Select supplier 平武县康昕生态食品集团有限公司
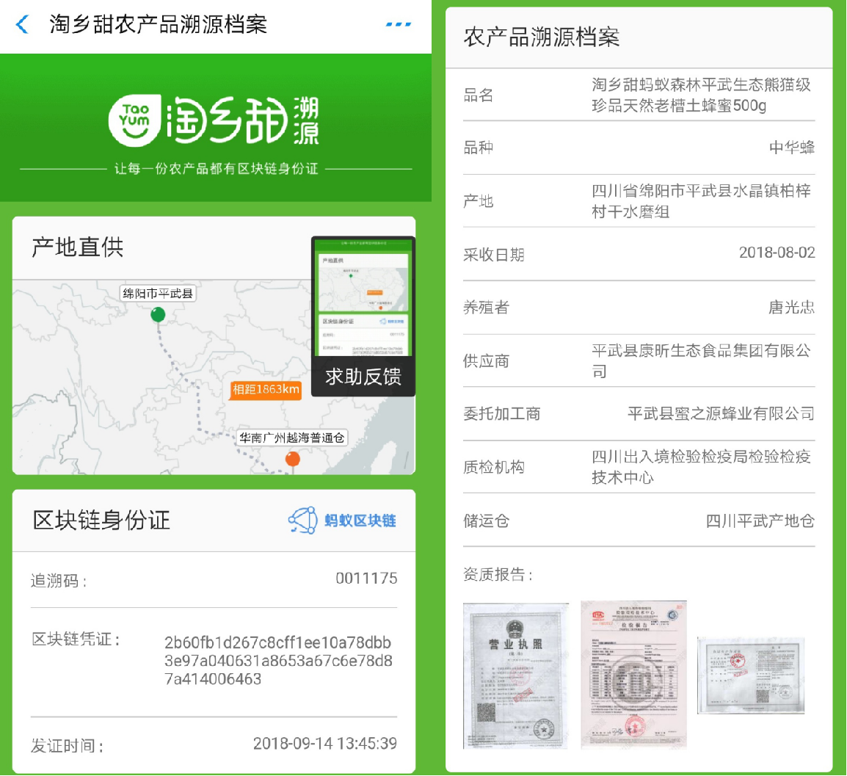Image resolution: width=847 pixels, height=776 pixels. [701, 361]
